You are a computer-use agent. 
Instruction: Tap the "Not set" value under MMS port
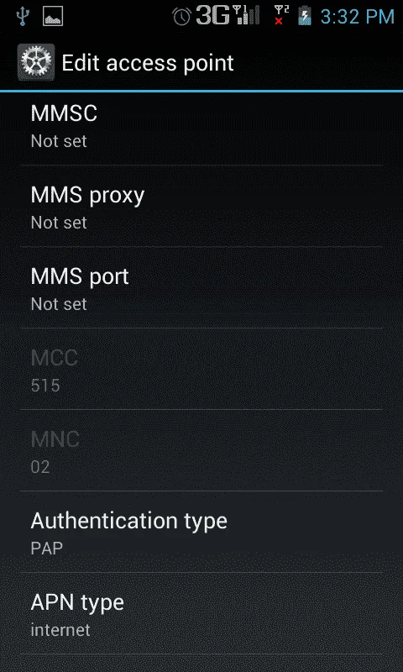59,304
